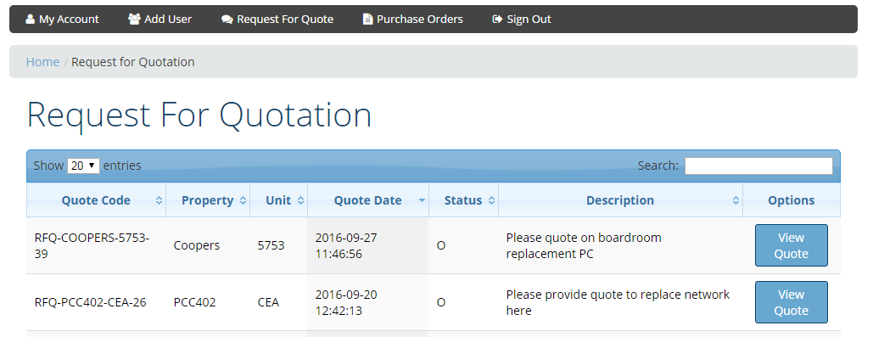View quote for RFQ-COOPERS-5753-39

pyautogui.click(x=792, y=245)
